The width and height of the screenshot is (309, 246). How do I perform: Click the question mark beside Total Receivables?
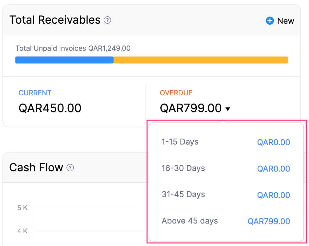coord(107,20)
